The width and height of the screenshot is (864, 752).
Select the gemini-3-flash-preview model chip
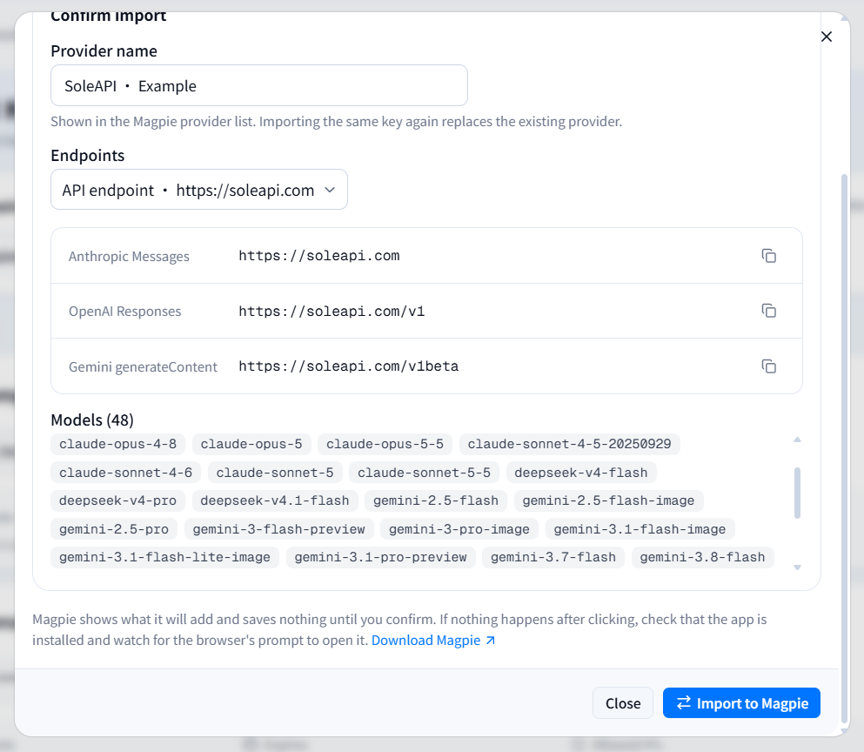(x=278, y=529)
